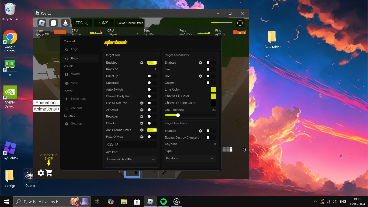368x207 pixels.
Task: Open gear settings for Target Aim Visuals Enabled
Action: [x=200, y=63]
